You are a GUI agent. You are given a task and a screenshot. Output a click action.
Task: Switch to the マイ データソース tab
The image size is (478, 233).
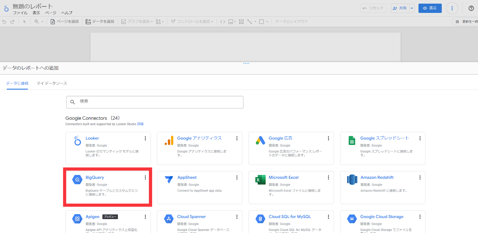[52, 83]
